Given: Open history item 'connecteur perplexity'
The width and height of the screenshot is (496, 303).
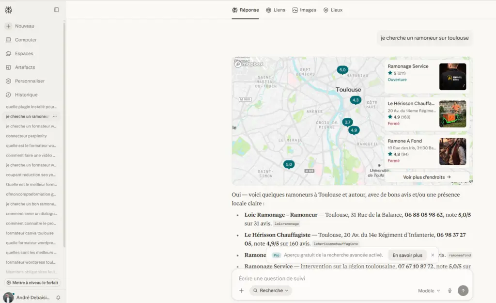Looking at the screenshot, I should tap(26, 136).
